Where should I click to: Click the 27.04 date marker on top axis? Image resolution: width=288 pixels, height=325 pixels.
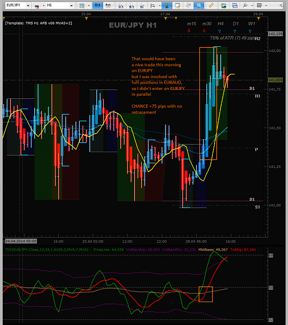[x=165, y=14]
